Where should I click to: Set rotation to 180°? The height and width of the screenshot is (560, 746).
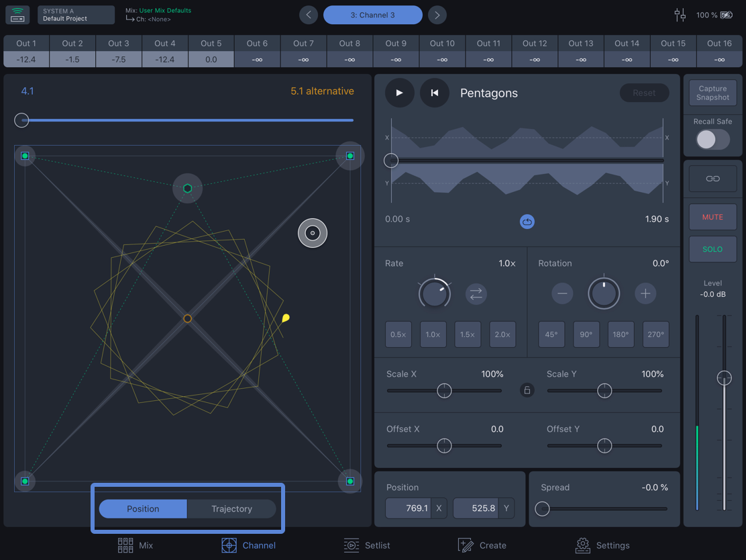[621, 334]
